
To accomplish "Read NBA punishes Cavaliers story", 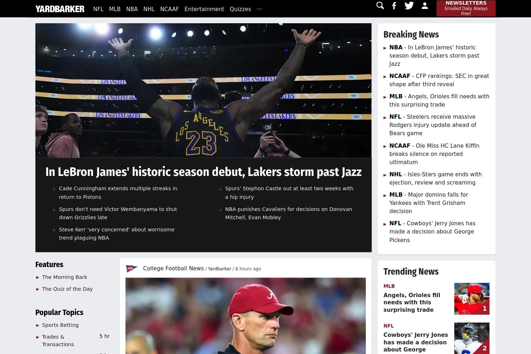I will pyautogui.click(x=289, y=213).
